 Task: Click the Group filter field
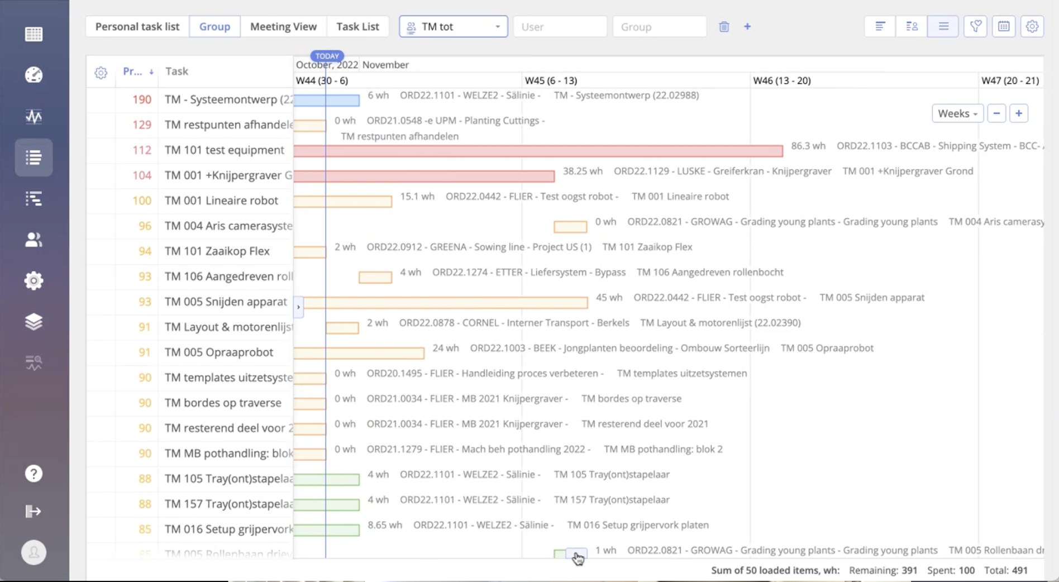pyautogui.click(x=659, y=27)
